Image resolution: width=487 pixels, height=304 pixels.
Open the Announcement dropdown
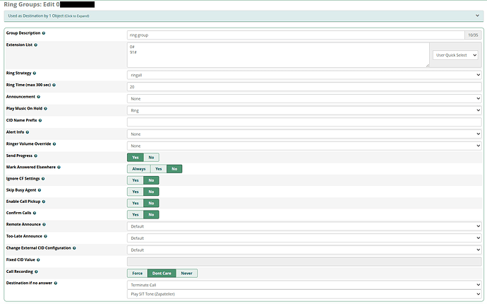(x=304, y=99)
